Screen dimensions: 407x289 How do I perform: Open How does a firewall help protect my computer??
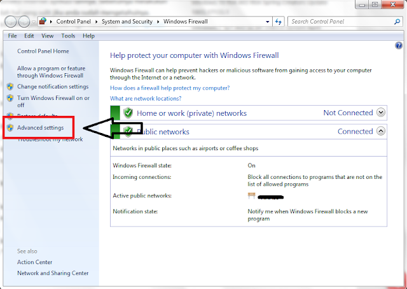tap(170, 88)
